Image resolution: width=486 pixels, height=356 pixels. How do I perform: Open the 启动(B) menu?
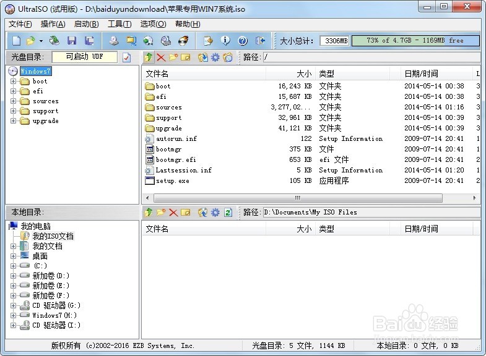click(x=87, y=24)
